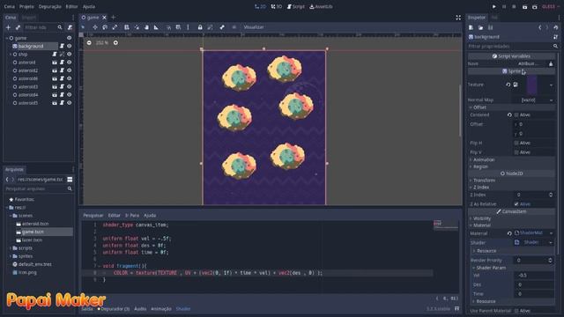564x317 pixels.
Task: Switch to the 3D workspace
Action: coord(276,7)
